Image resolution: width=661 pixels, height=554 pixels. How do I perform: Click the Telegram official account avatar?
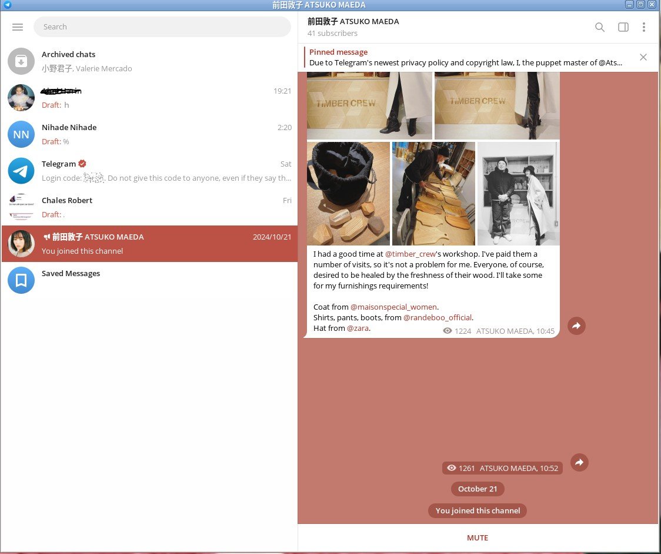coord(21,171)
